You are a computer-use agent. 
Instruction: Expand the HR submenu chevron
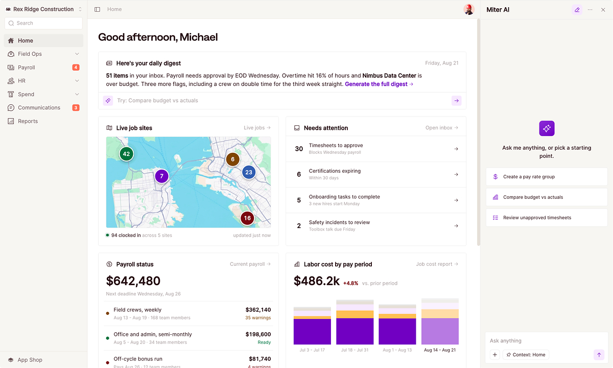[x=77, y=81]
